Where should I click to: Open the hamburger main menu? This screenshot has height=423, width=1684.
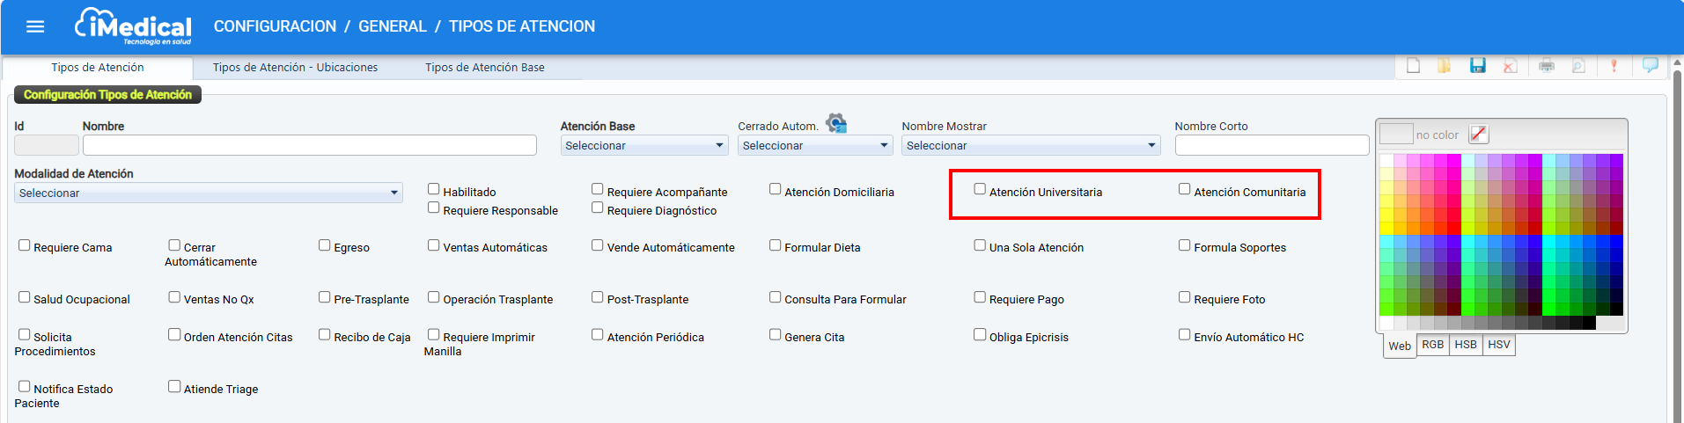35,26
